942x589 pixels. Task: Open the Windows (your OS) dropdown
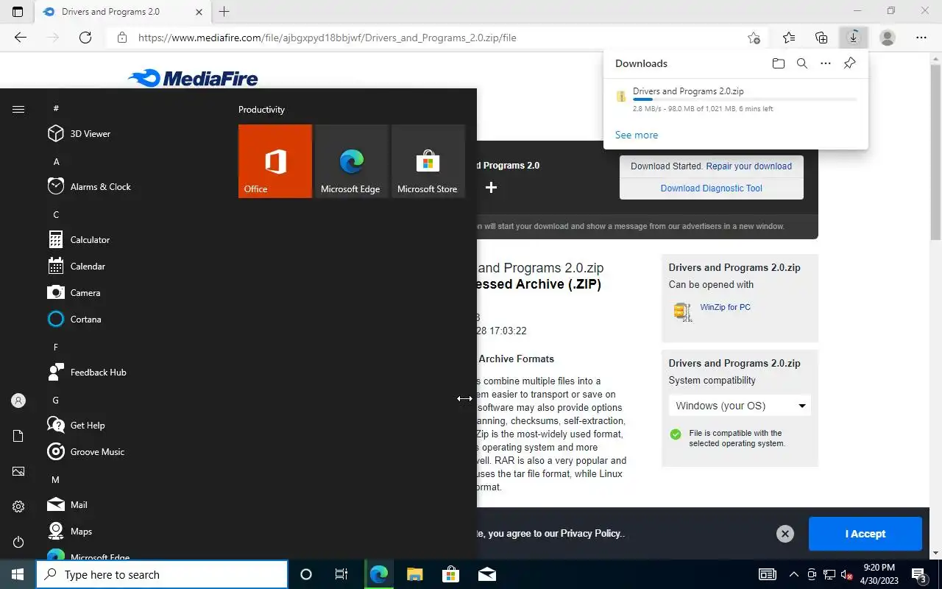(740, 406)
